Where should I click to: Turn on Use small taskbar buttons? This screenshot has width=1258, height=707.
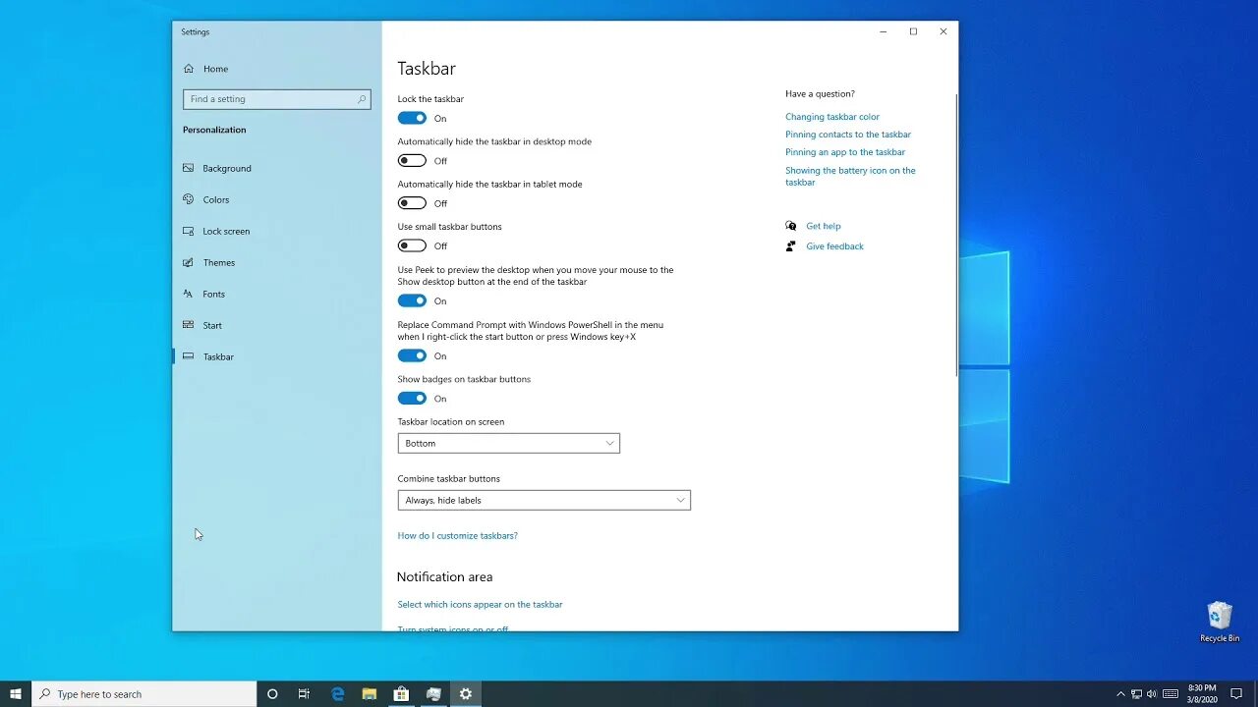412,245
